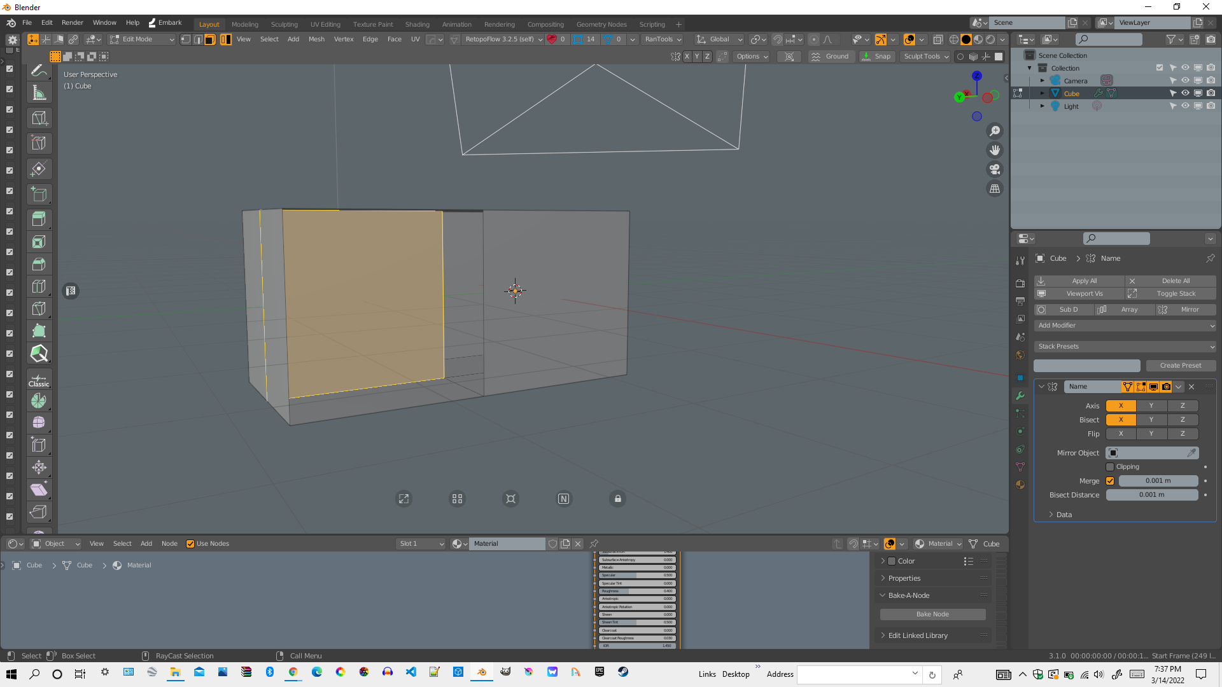Click the Blender icon in Windows taskbar
This screenshot has height=687, width=1222.
(482, 672)
